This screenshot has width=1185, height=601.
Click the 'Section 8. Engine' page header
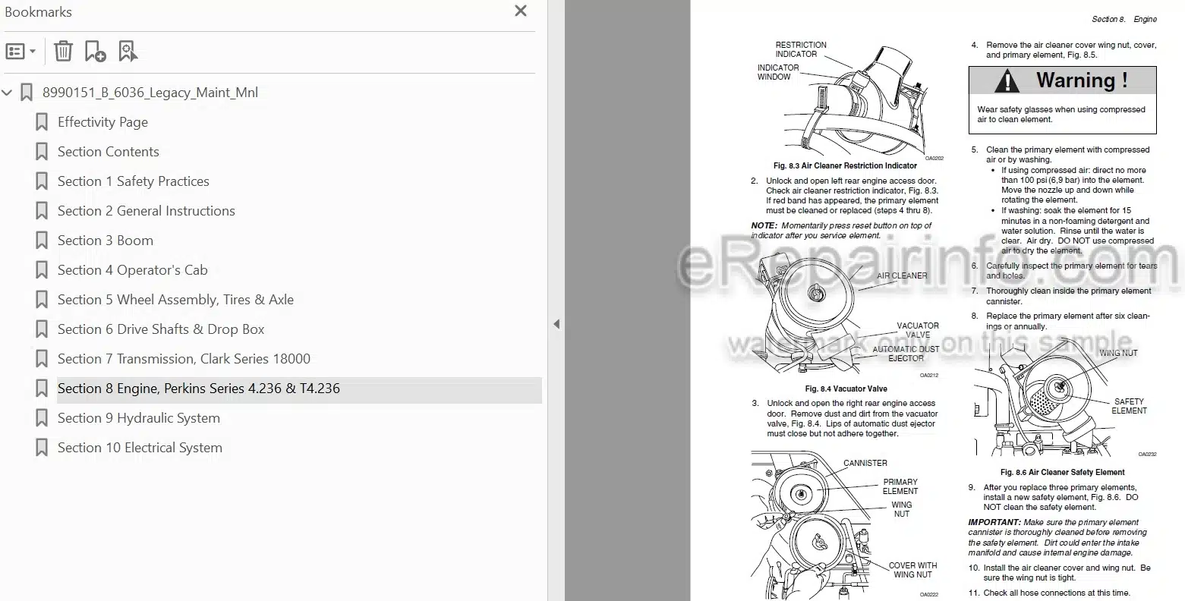(x=1124, y=19)
